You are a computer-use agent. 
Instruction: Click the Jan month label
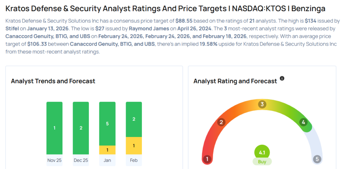107,160
